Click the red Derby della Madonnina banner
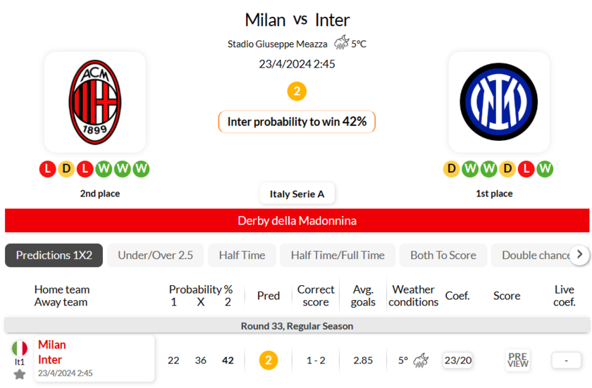The width and height of the screenshot is (592, 388). (297, 220)
